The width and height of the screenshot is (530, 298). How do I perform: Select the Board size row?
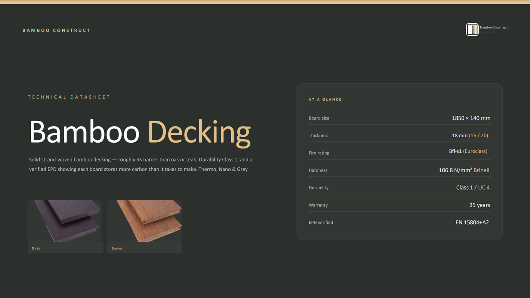click(x=399, y=118)
